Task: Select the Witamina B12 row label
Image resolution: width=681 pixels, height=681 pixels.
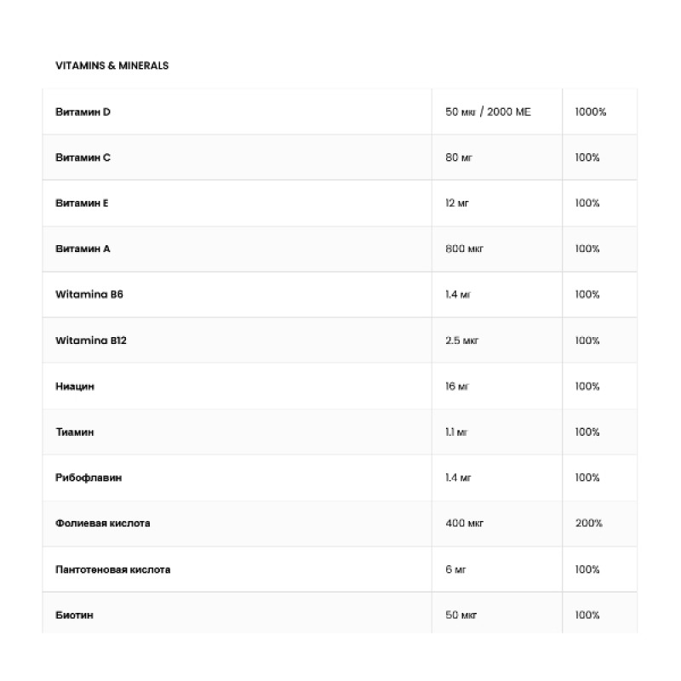Action: point(91,340)
